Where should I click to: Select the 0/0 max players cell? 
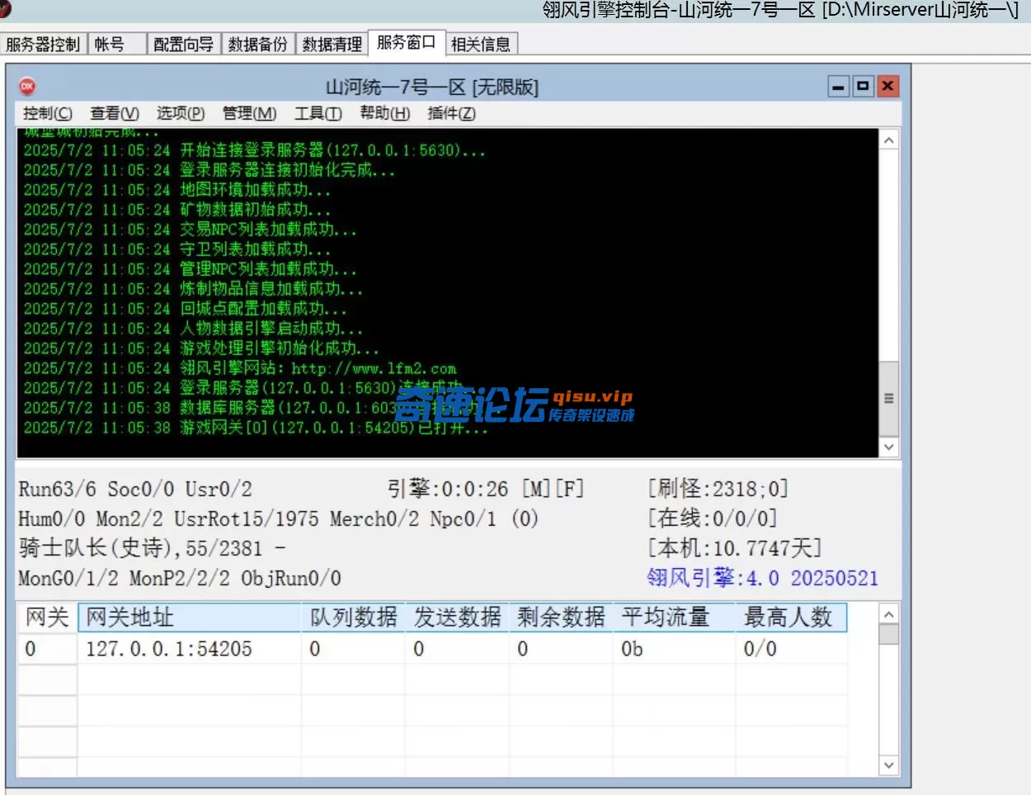791,649
